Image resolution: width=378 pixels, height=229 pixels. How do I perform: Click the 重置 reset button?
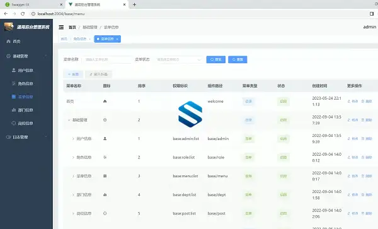[x=238, y=59]
